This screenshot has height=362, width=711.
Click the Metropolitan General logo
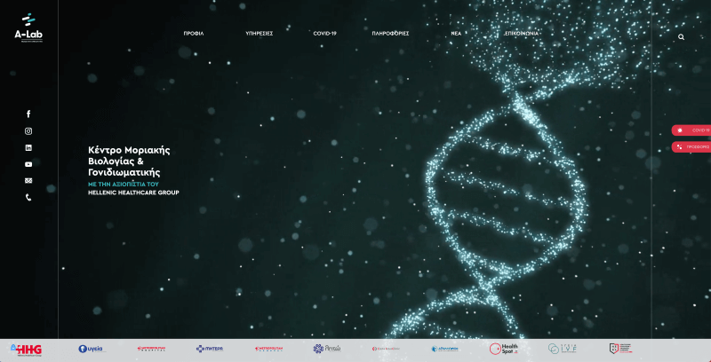point(268,349)
